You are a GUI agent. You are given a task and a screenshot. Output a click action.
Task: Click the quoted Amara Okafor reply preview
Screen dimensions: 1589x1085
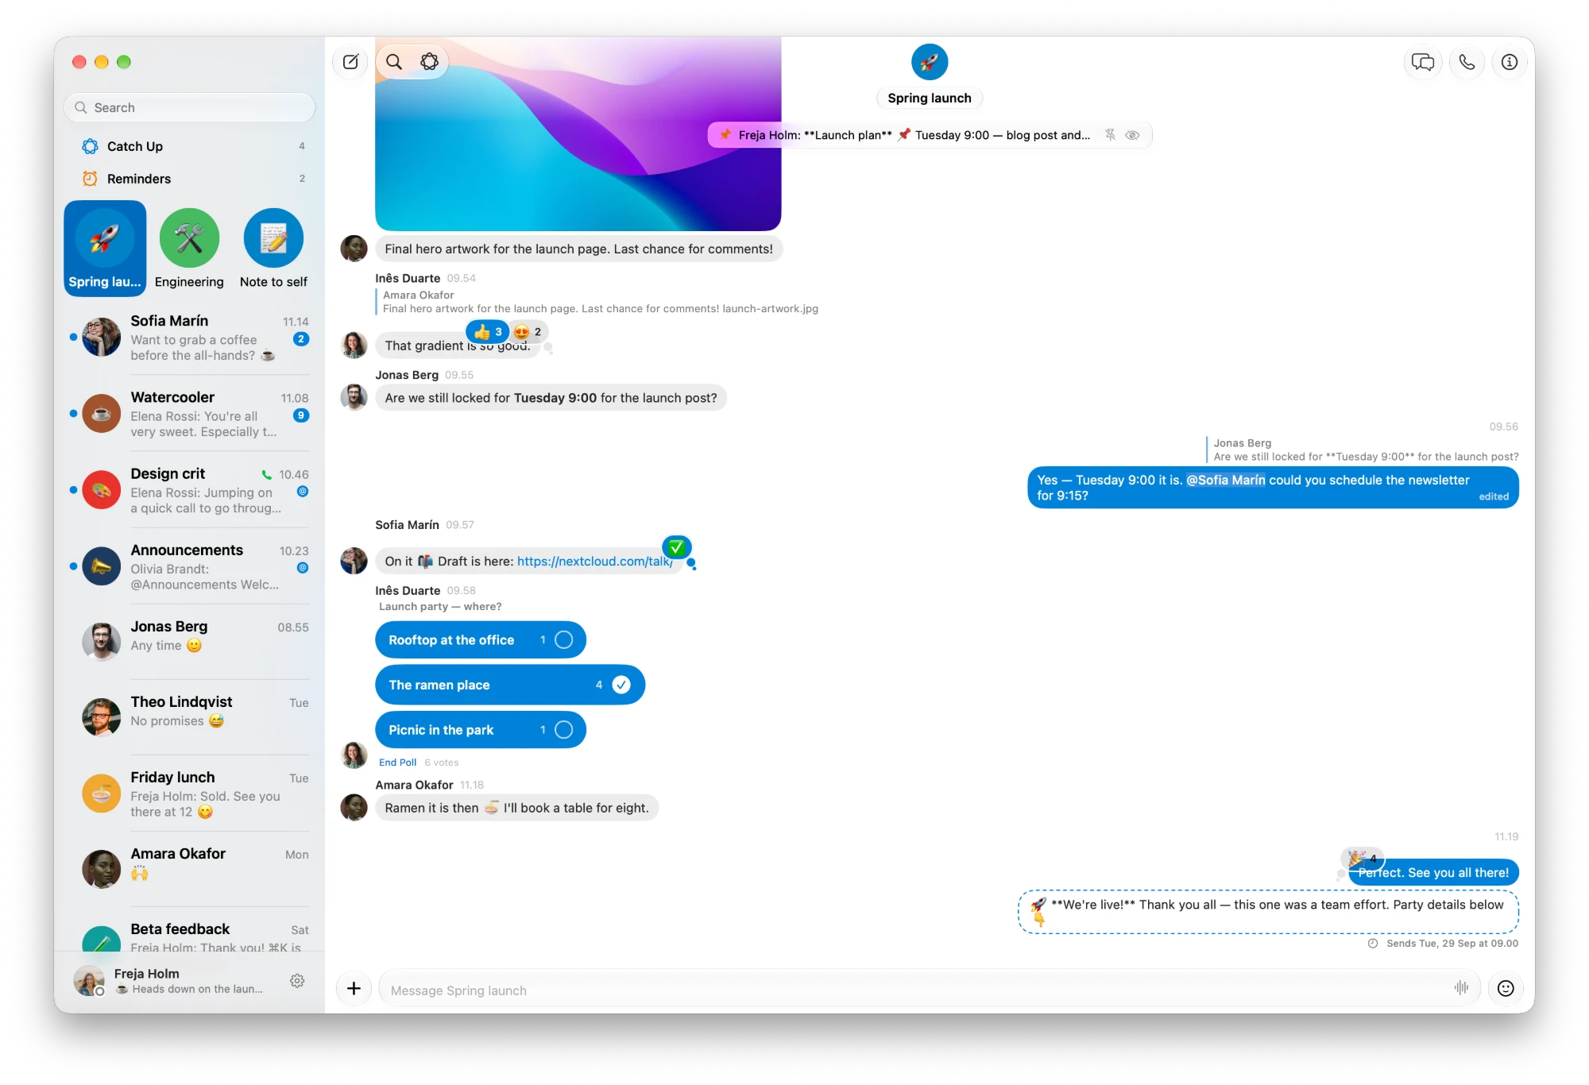click(x=597, y=302)
